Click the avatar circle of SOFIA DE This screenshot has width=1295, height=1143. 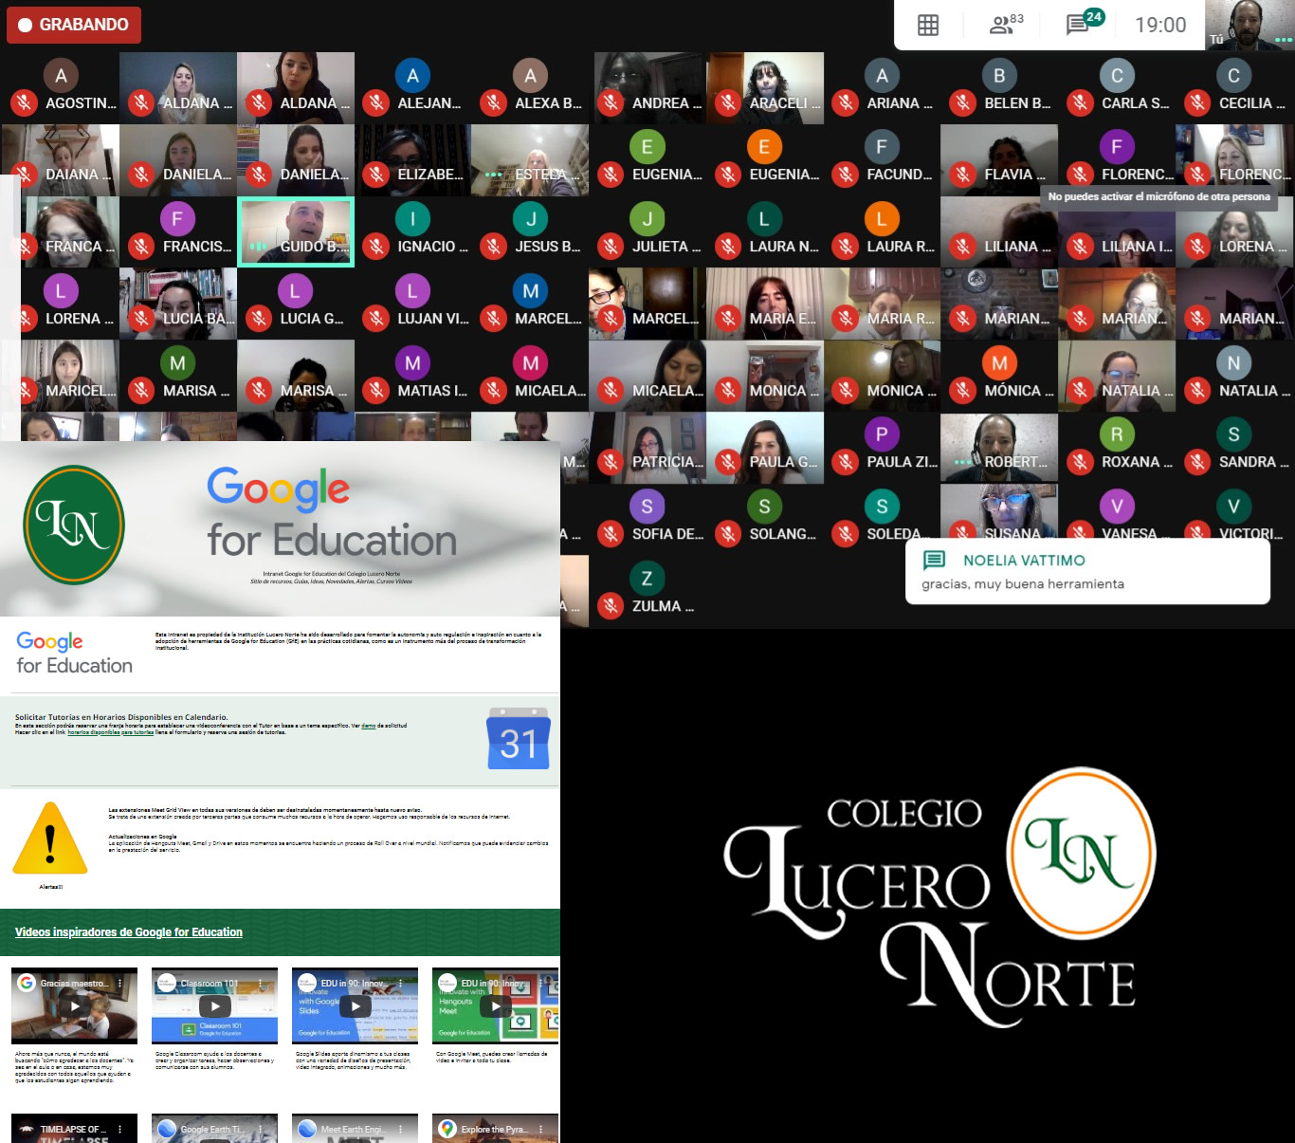647,507
